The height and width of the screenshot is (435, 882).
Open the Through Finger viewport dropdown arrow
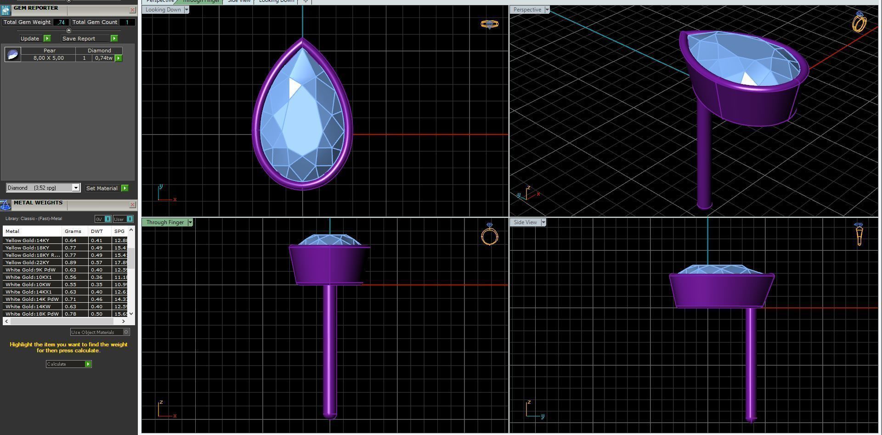pos(190,222)
